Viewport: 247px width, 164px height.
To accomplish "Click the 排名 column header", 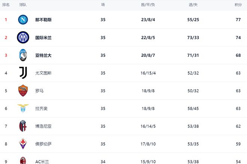I will (x=6, y=5).
